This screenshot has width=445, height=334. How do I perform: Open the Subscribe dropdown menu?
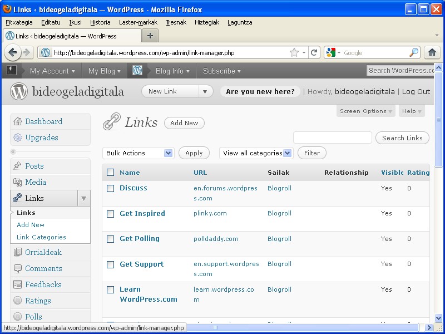tap(222, 71)
